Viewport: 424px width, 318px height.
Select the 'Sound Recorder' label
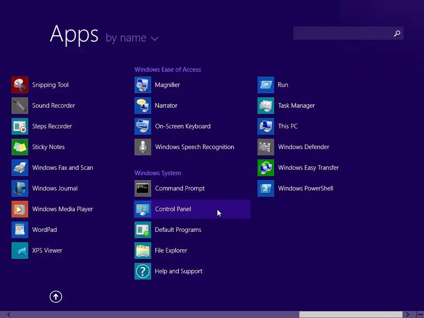53,106
